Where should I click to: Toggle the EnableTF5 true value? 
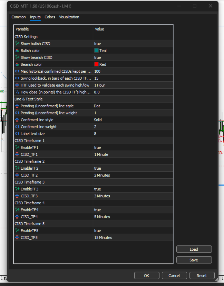pyautogui.click(x=133, y=231)
